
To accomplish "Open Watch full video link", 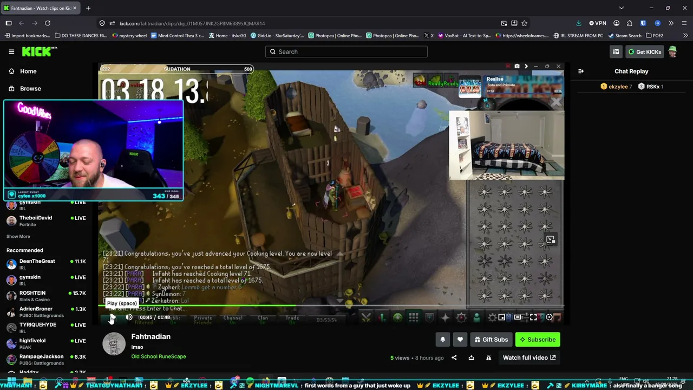I will [529, 357].
